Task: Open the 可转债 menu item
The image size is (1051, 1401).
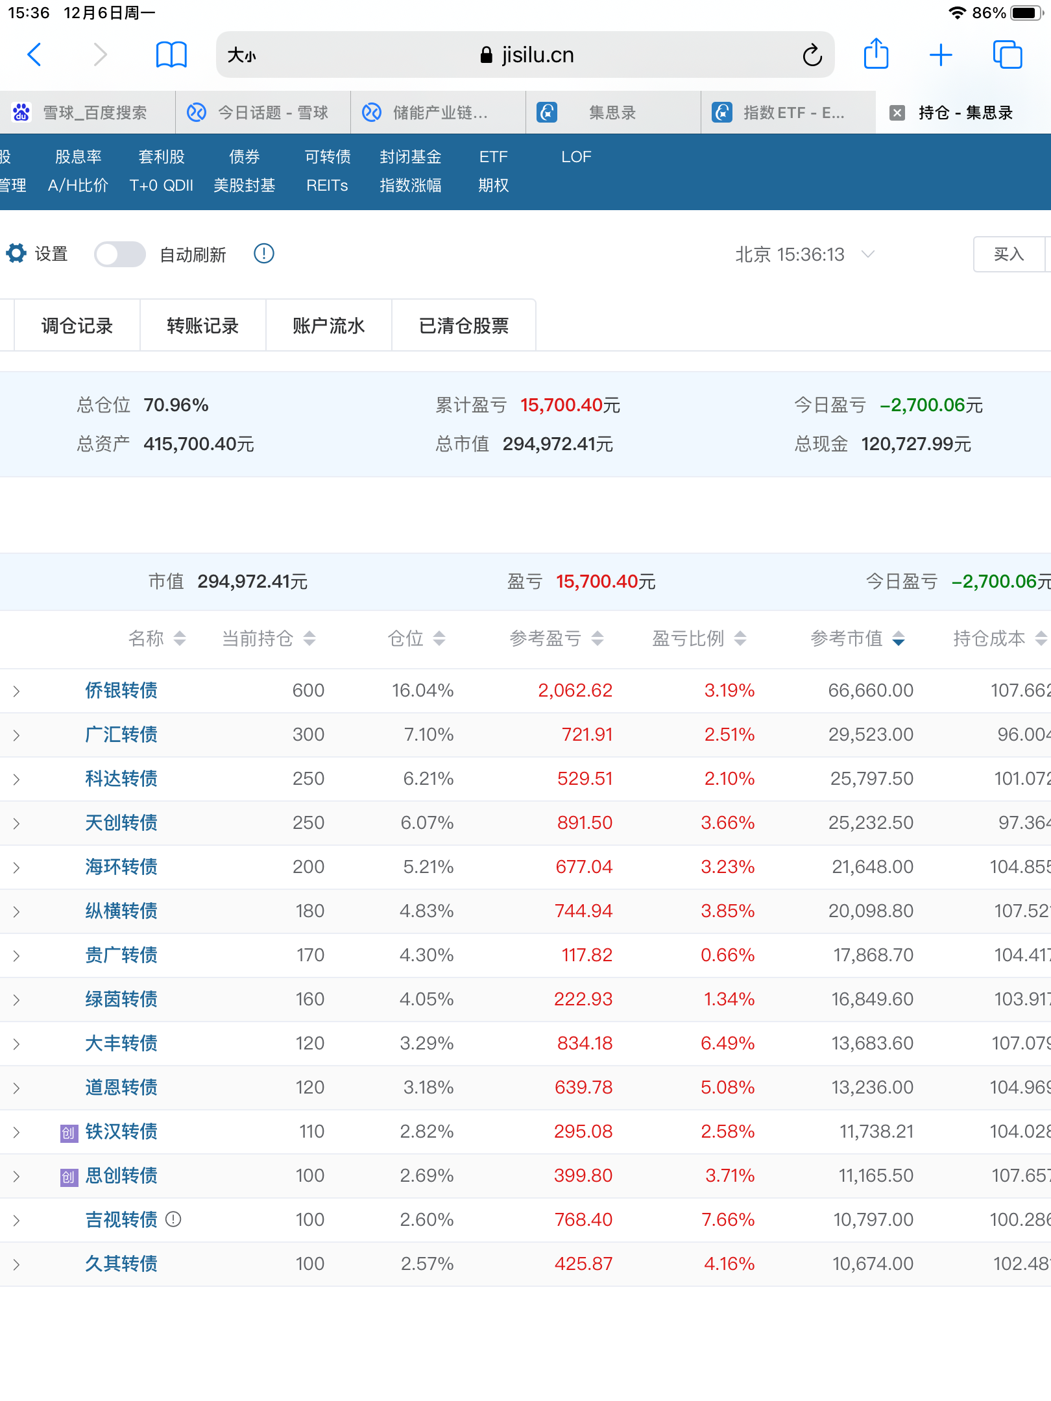Action: (x=328, y=157)
